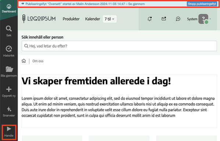This screenshot has height=141, width=220.
Task: Open the Dashboard in the sidebar
Action: (9, 8)
